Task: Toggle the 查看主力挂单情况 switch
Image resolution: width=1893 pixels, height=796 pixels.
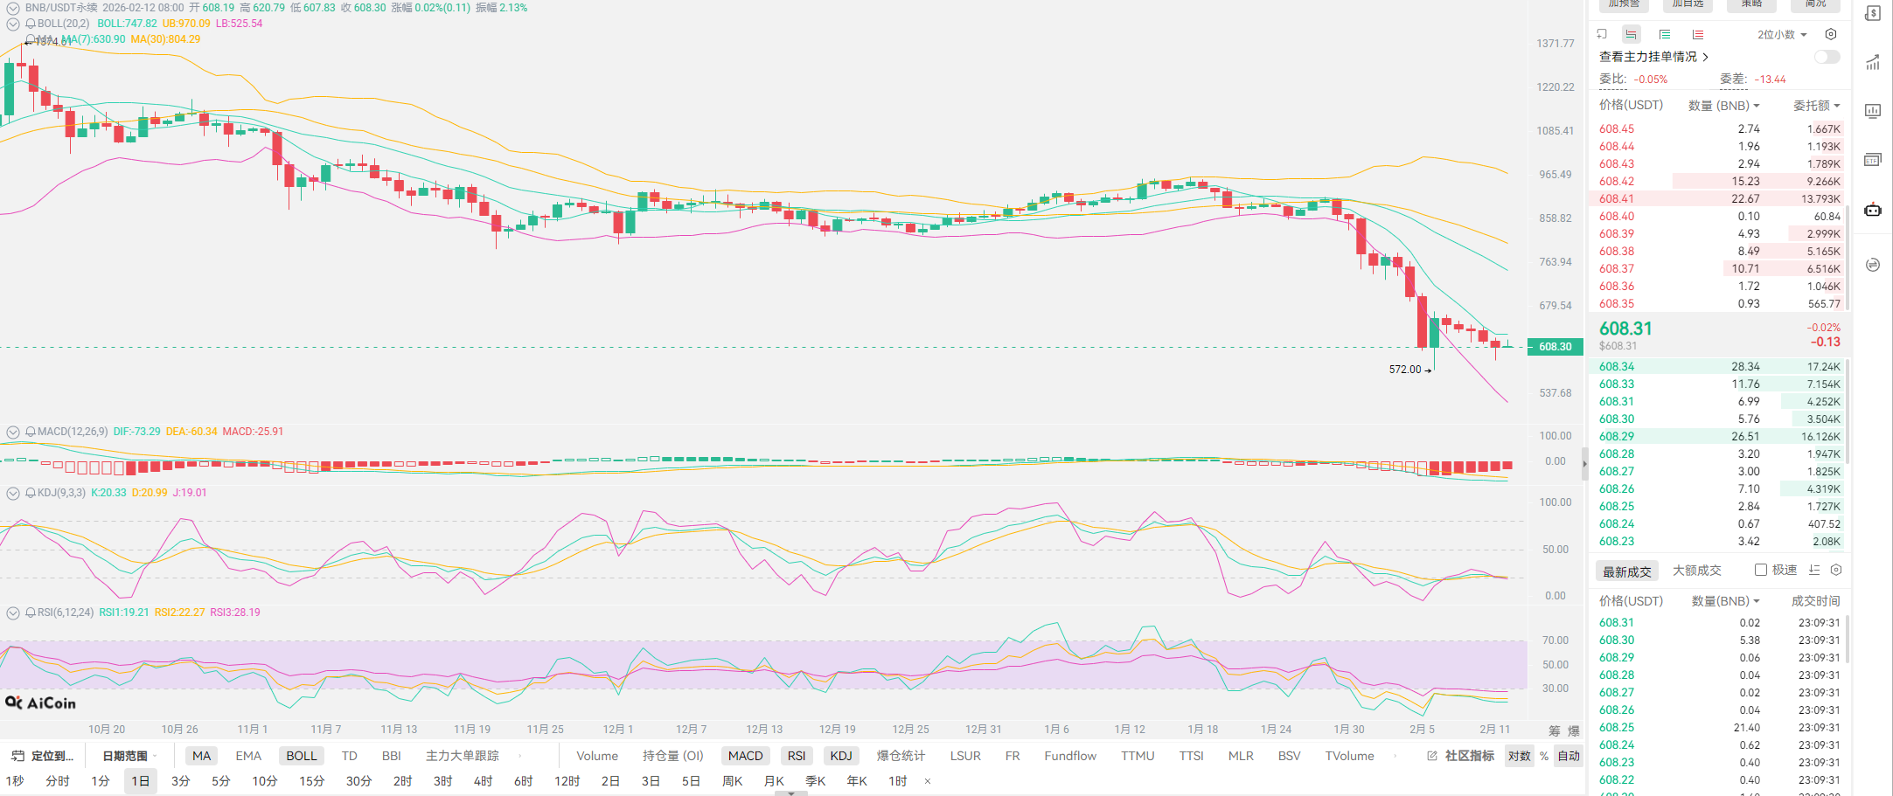Action: click(x=1827, y=57)
